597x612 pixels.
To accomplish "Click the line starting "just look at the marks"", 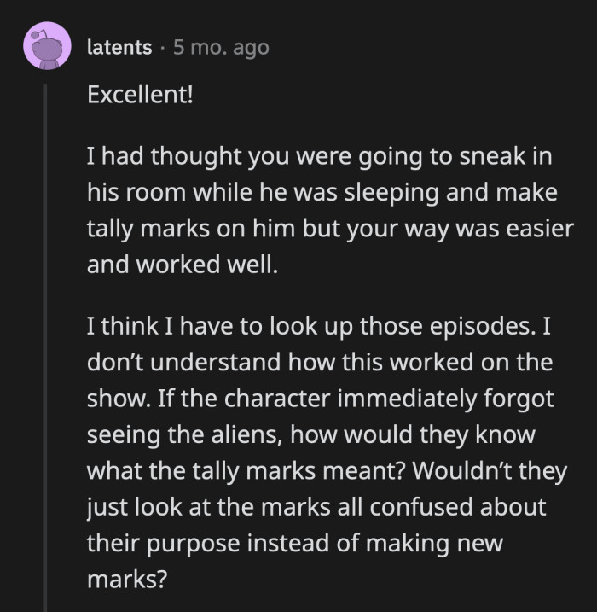I will pyautogui.click(x=316, y=508).
